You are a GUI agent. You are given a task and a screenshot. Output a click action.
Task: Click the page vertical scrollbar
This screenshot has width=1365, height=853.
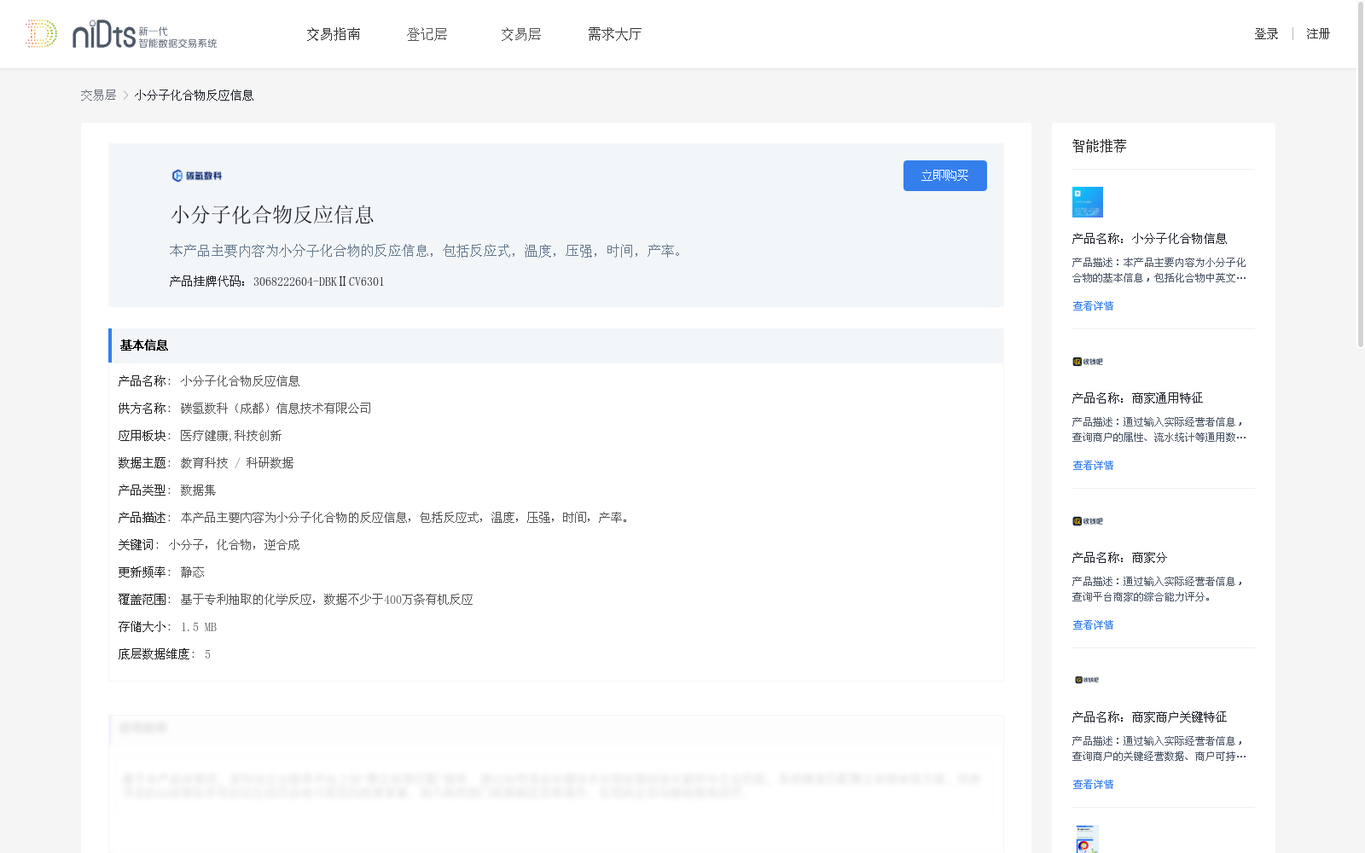(x=1360, y=174)
